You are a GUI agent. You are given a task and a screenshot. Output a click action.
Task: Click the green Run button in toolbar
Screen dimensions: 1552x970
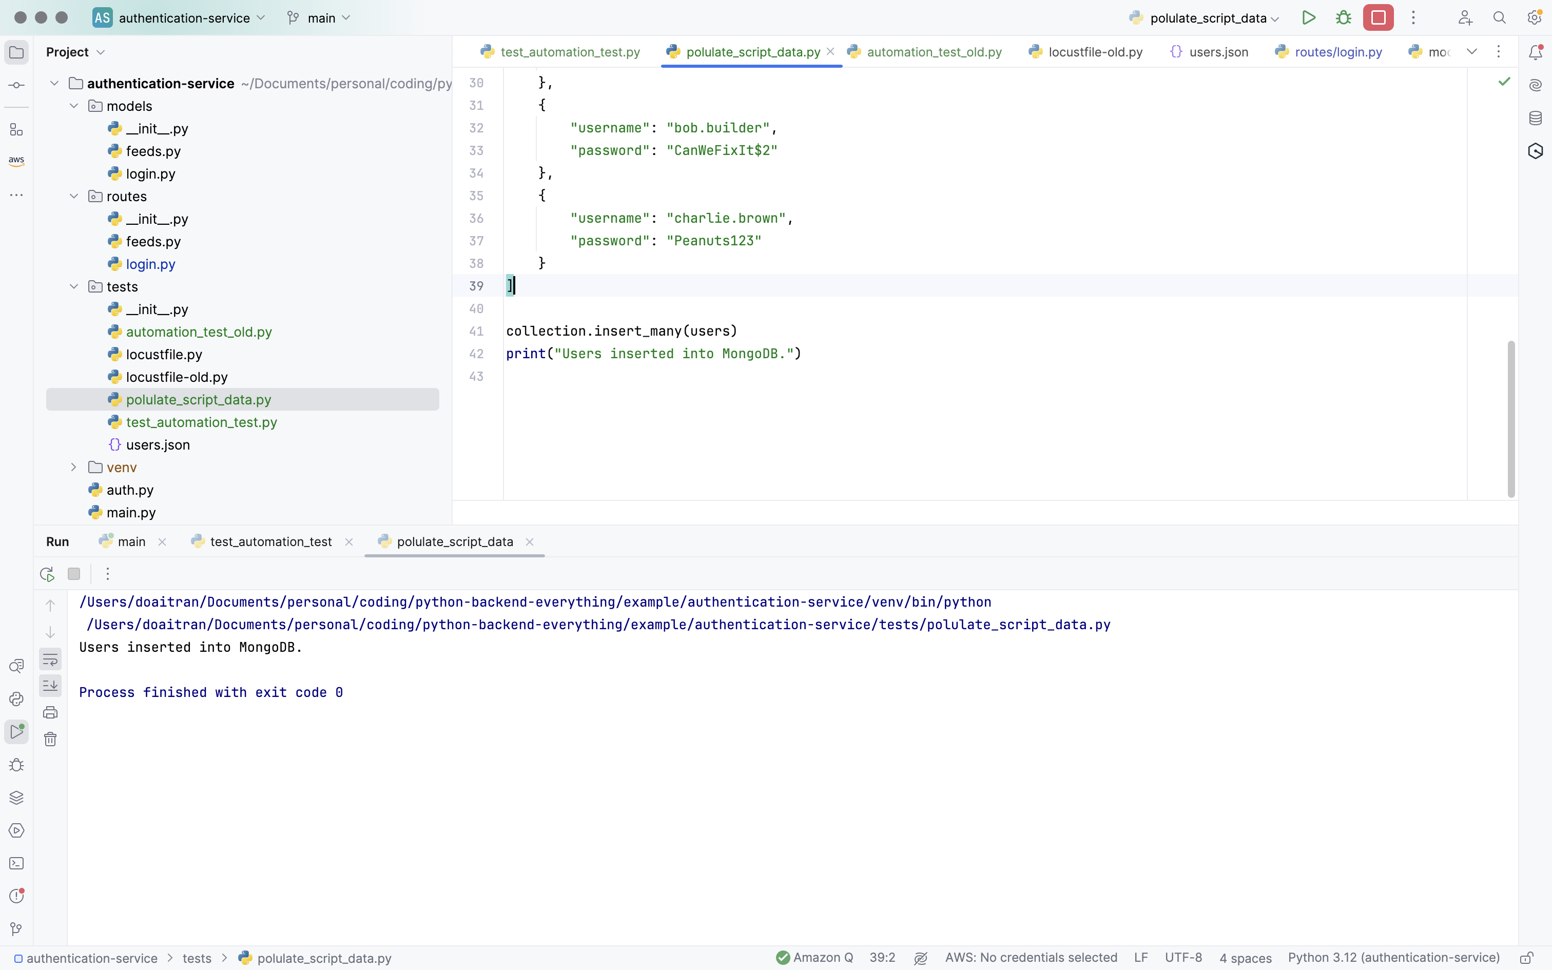point(1309,18)
